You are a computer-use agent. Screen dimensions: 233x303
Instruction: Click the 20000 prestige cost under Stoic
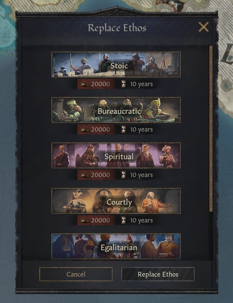tap(101, 84)
